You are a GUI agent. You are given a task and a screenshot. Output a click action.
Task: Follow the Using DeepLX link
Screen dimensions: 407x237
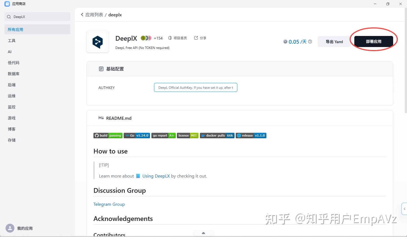[156, 176]
